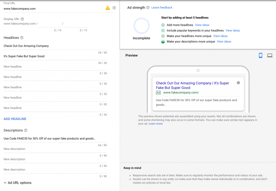Click the Ad badge in the preview

pyautogui.click(x=158, y=93)
